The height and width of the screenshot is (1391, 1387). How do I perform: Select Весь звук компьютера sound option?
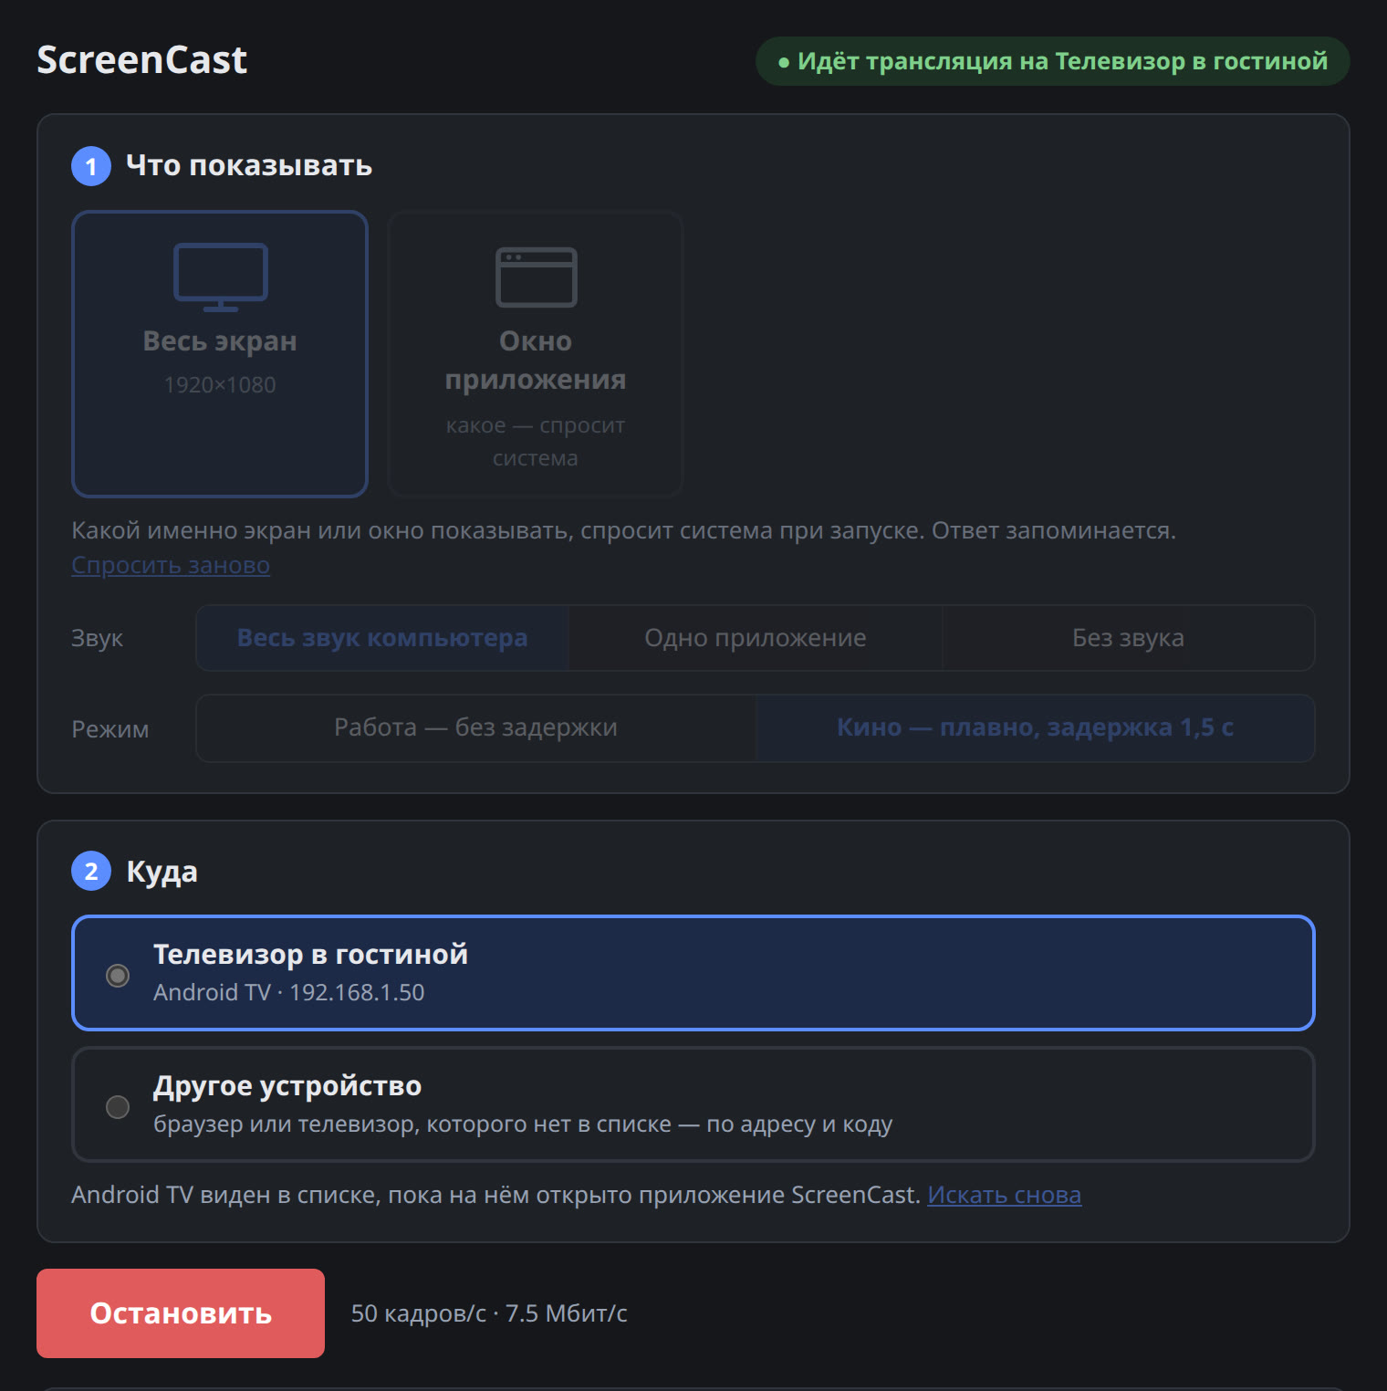coord(382,638)
